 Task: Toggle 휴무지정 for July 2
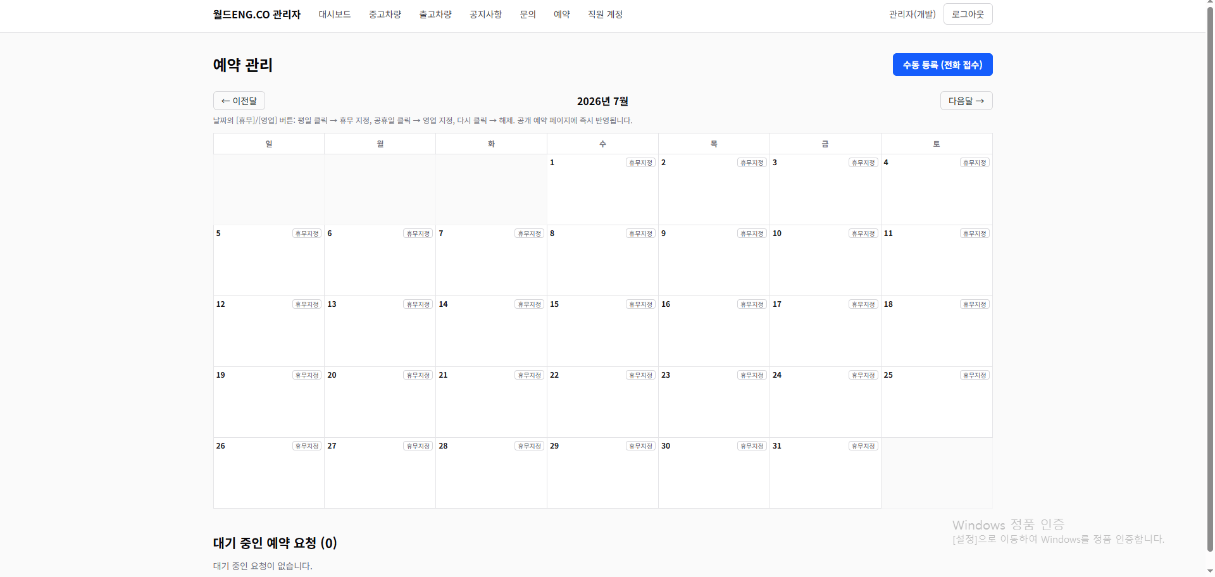tap(752, 163)
